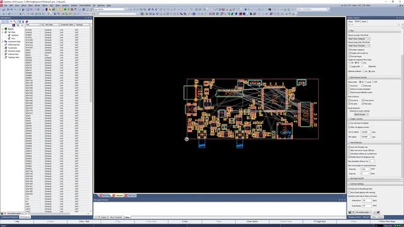The image size is (404, 227).
Task: Open the Min radius dropdown
Action: pyautogui.click(x=366, y=137)
